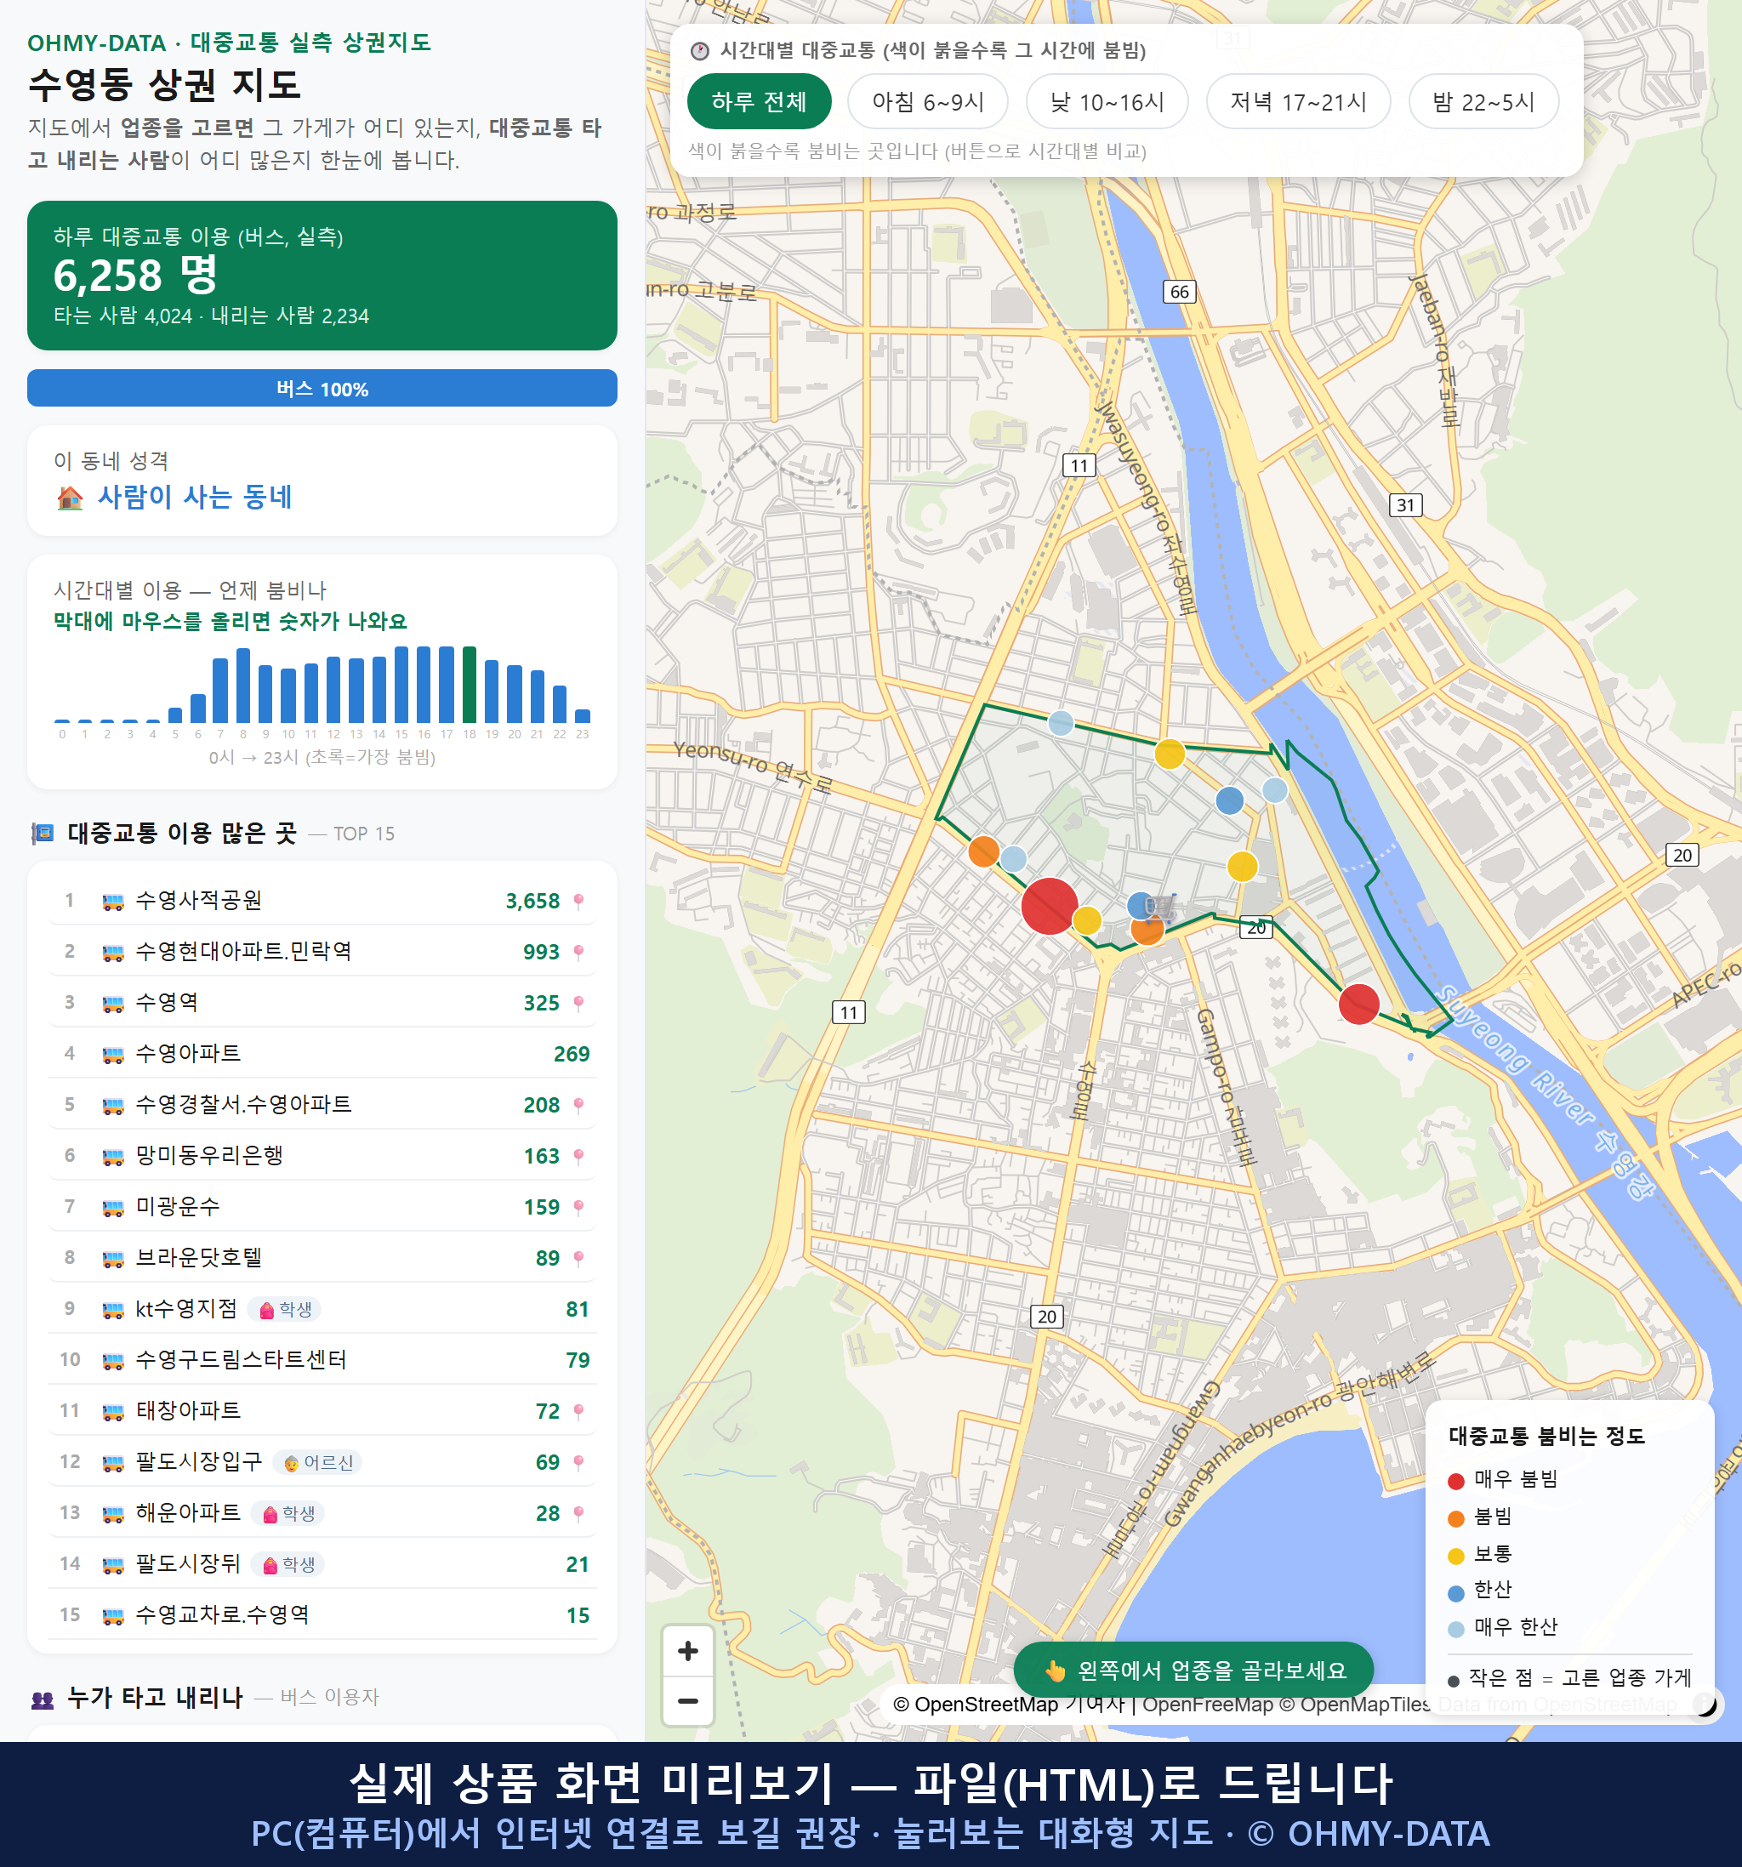Click the large red circle marker on map
The width and height of the screenshot is (1742, 1867).
(x=1049, y=906)
